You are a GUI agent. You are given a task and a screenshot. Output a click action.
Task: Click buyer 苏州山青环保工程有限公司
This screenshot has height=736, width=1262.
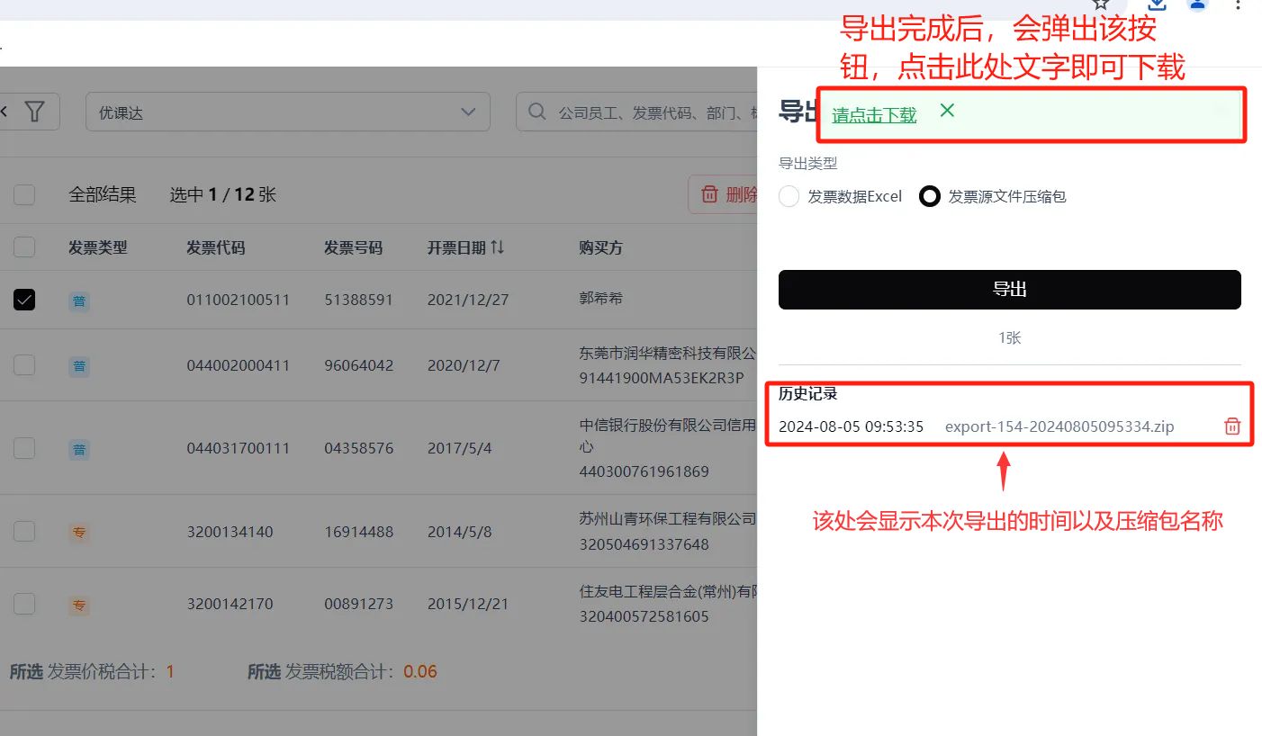click(667, 519)
